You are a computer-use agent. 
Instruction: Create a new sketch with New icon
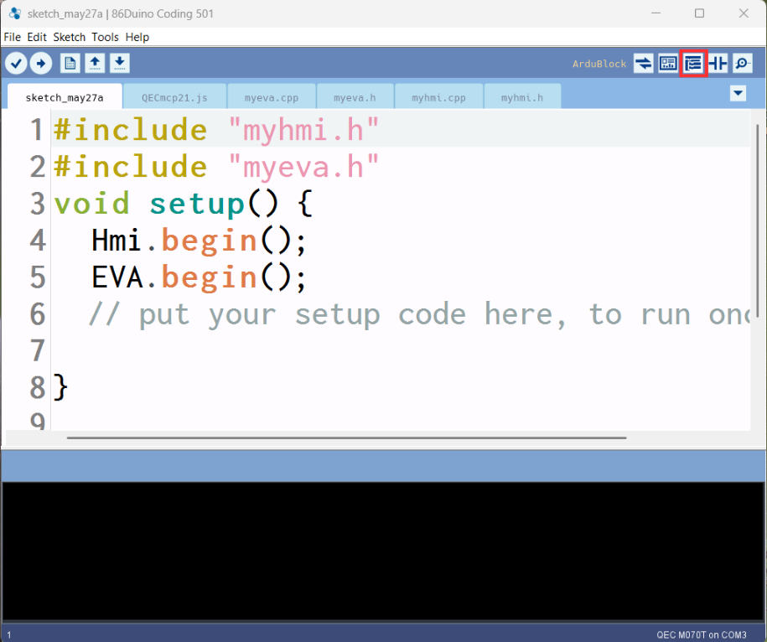[x=70, y=63]
